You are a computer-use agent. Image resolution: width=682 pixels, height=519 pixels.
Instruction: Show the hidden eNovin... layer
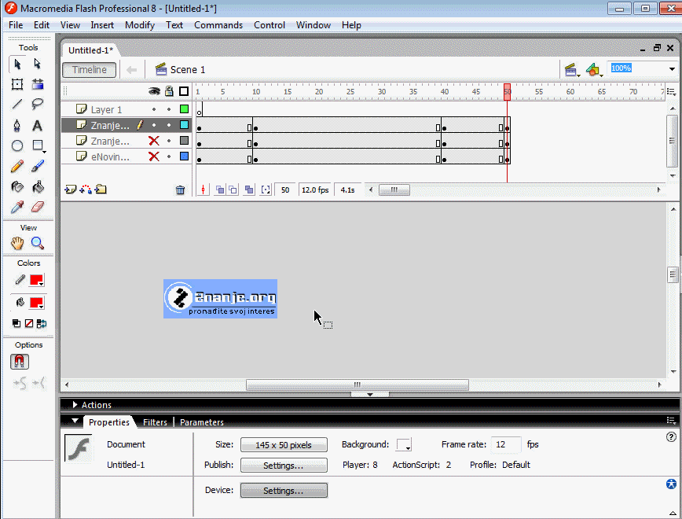(154, 156)
